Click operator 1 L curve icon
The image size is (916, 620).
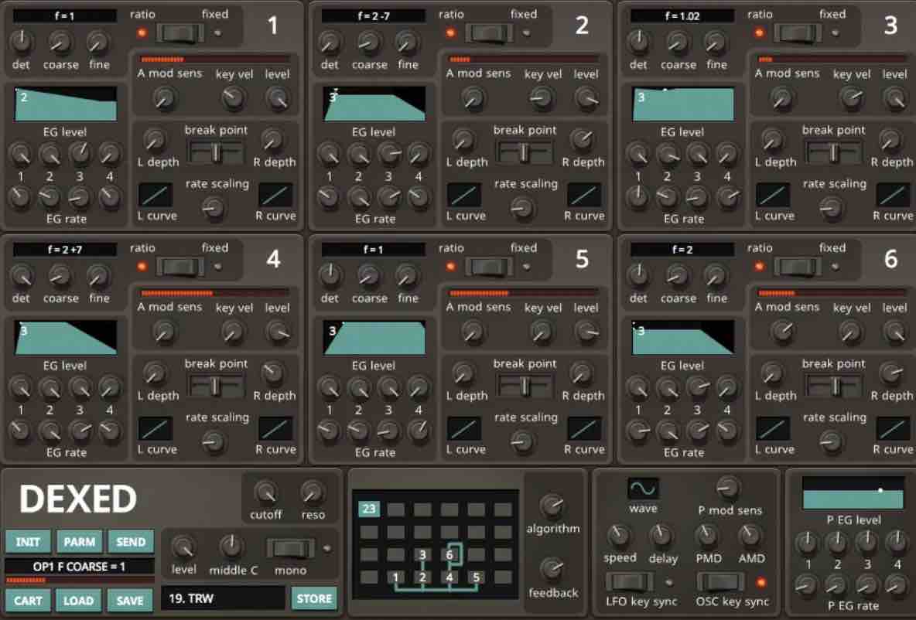coord(156,195)
